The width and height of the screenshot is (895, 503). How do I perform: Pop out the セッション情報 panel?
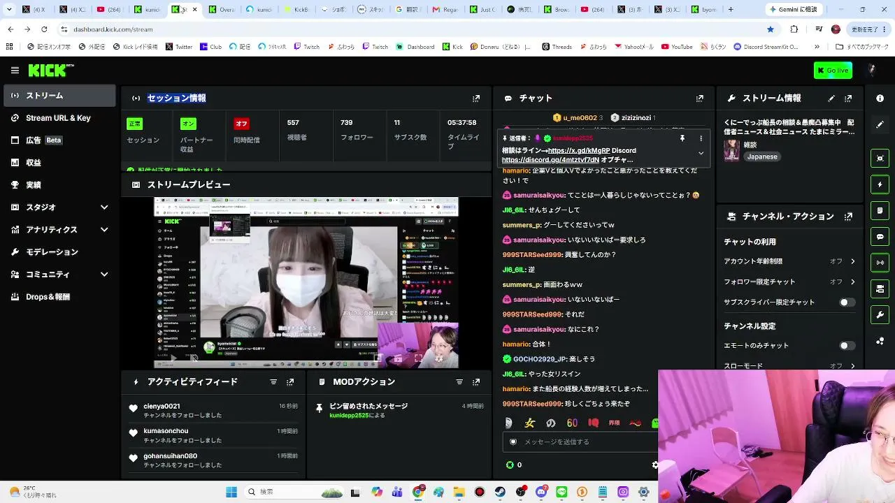coord(476,99)
